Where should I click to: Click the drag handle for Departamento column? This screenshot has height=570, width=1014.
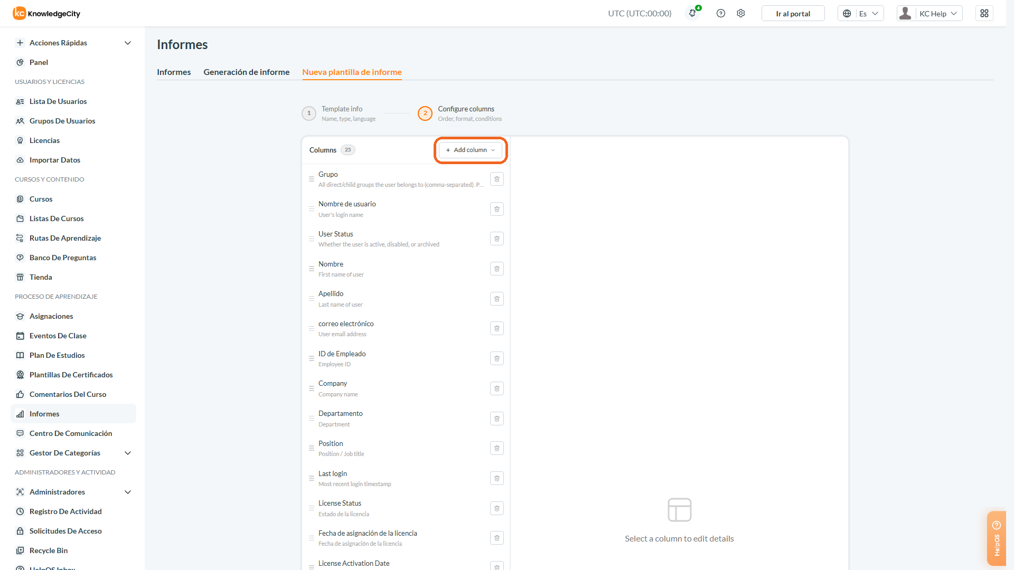(312, 419)
